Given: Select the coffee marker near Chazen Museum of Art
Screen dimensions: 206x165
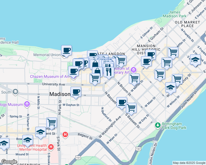Looking at the screenshot, I should (74, 71).
